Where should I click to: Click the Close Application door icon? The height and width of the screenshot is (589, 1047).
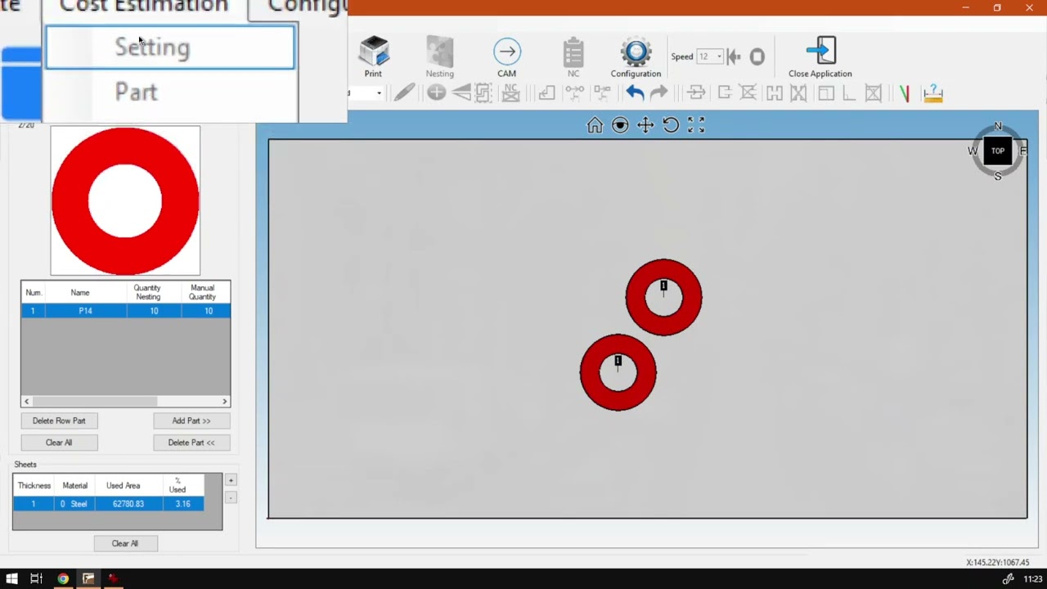click(x=820, y=52)
